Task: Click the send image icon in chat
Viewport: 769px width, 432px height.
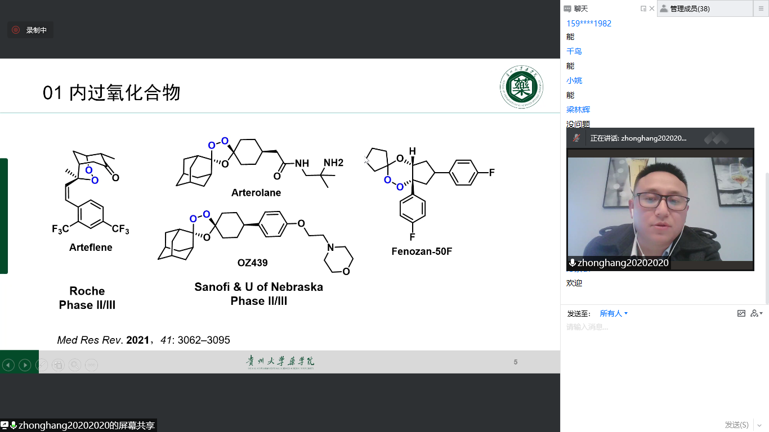Action: pos(741,313)
